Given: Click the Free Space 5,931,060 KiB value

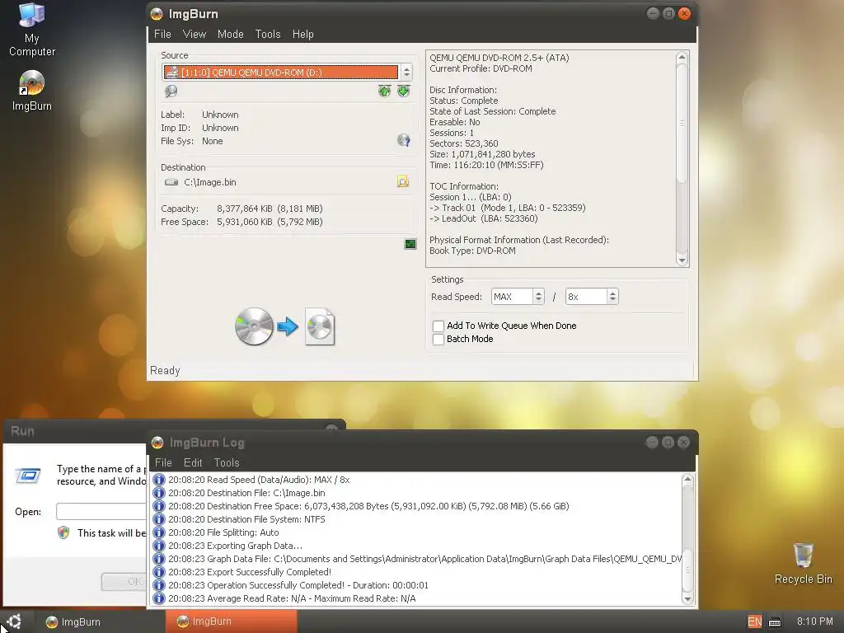Looking at the screenshot, I should [270, 222].
